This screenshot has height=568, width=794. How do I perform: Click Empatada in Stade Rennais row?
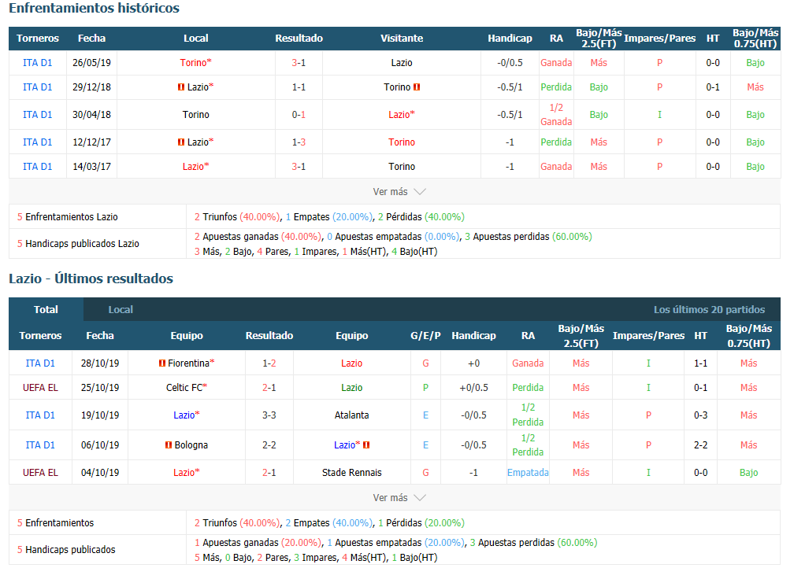click(x=528, y=472)
